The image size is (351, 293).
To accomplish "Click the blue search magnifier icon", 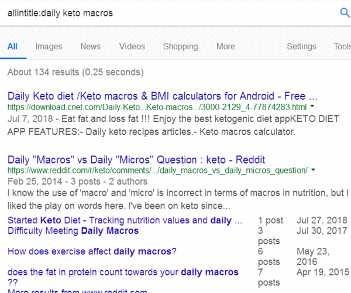I will click(x=345, y=13).
